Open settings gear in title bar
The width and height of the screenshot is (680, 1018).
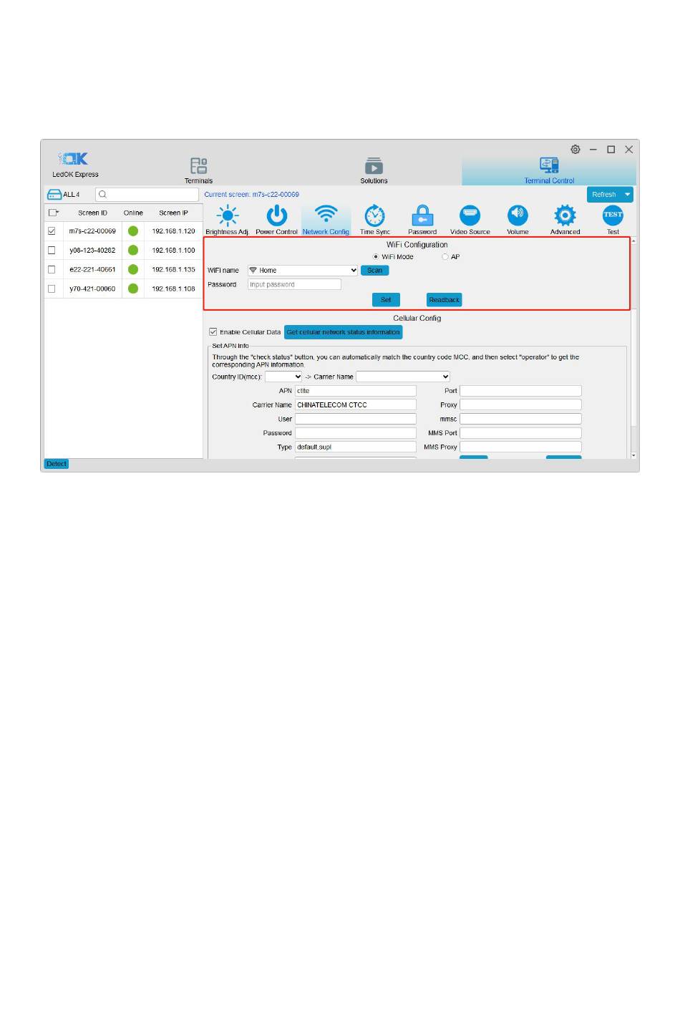pos(575,150)
